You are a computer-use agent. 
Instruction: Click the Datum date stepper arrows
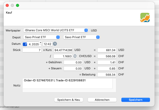coord(40,44)
